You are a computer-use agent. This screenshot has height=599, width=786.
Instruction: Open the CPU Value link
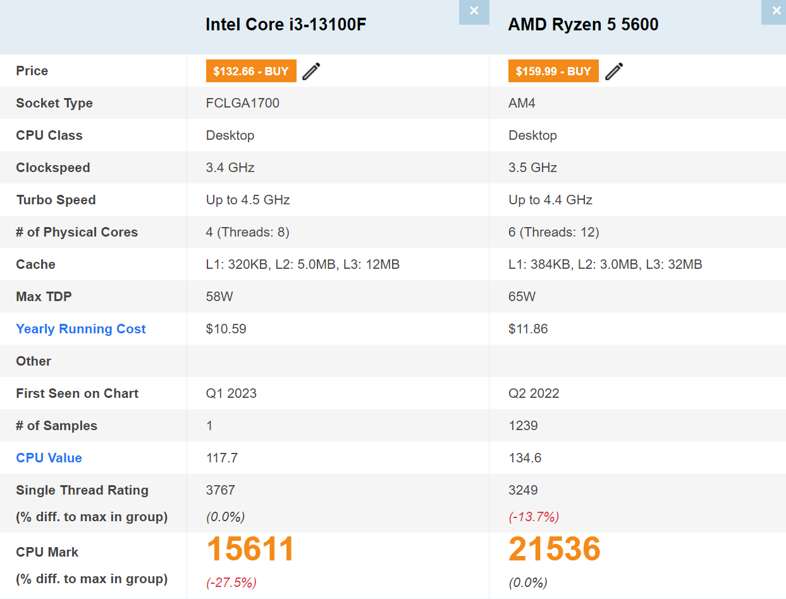pyautogui.click(x=49, y=458)
